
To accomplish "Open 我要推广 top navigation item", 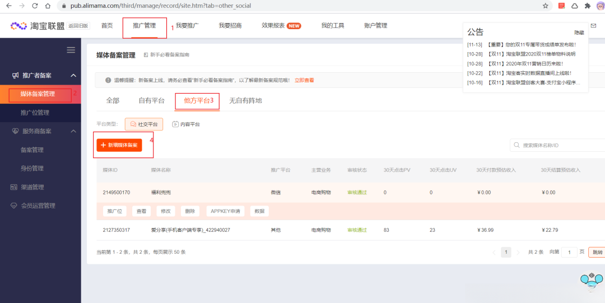I will 188,26.
